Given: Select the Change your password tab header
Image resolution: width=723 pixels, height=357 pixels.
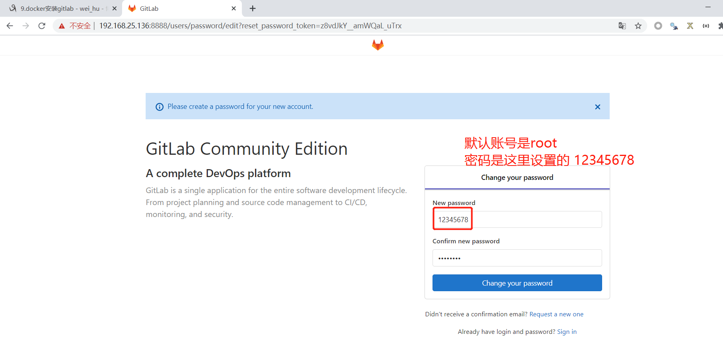Looking at the screenshot, I should click(517, 178).
